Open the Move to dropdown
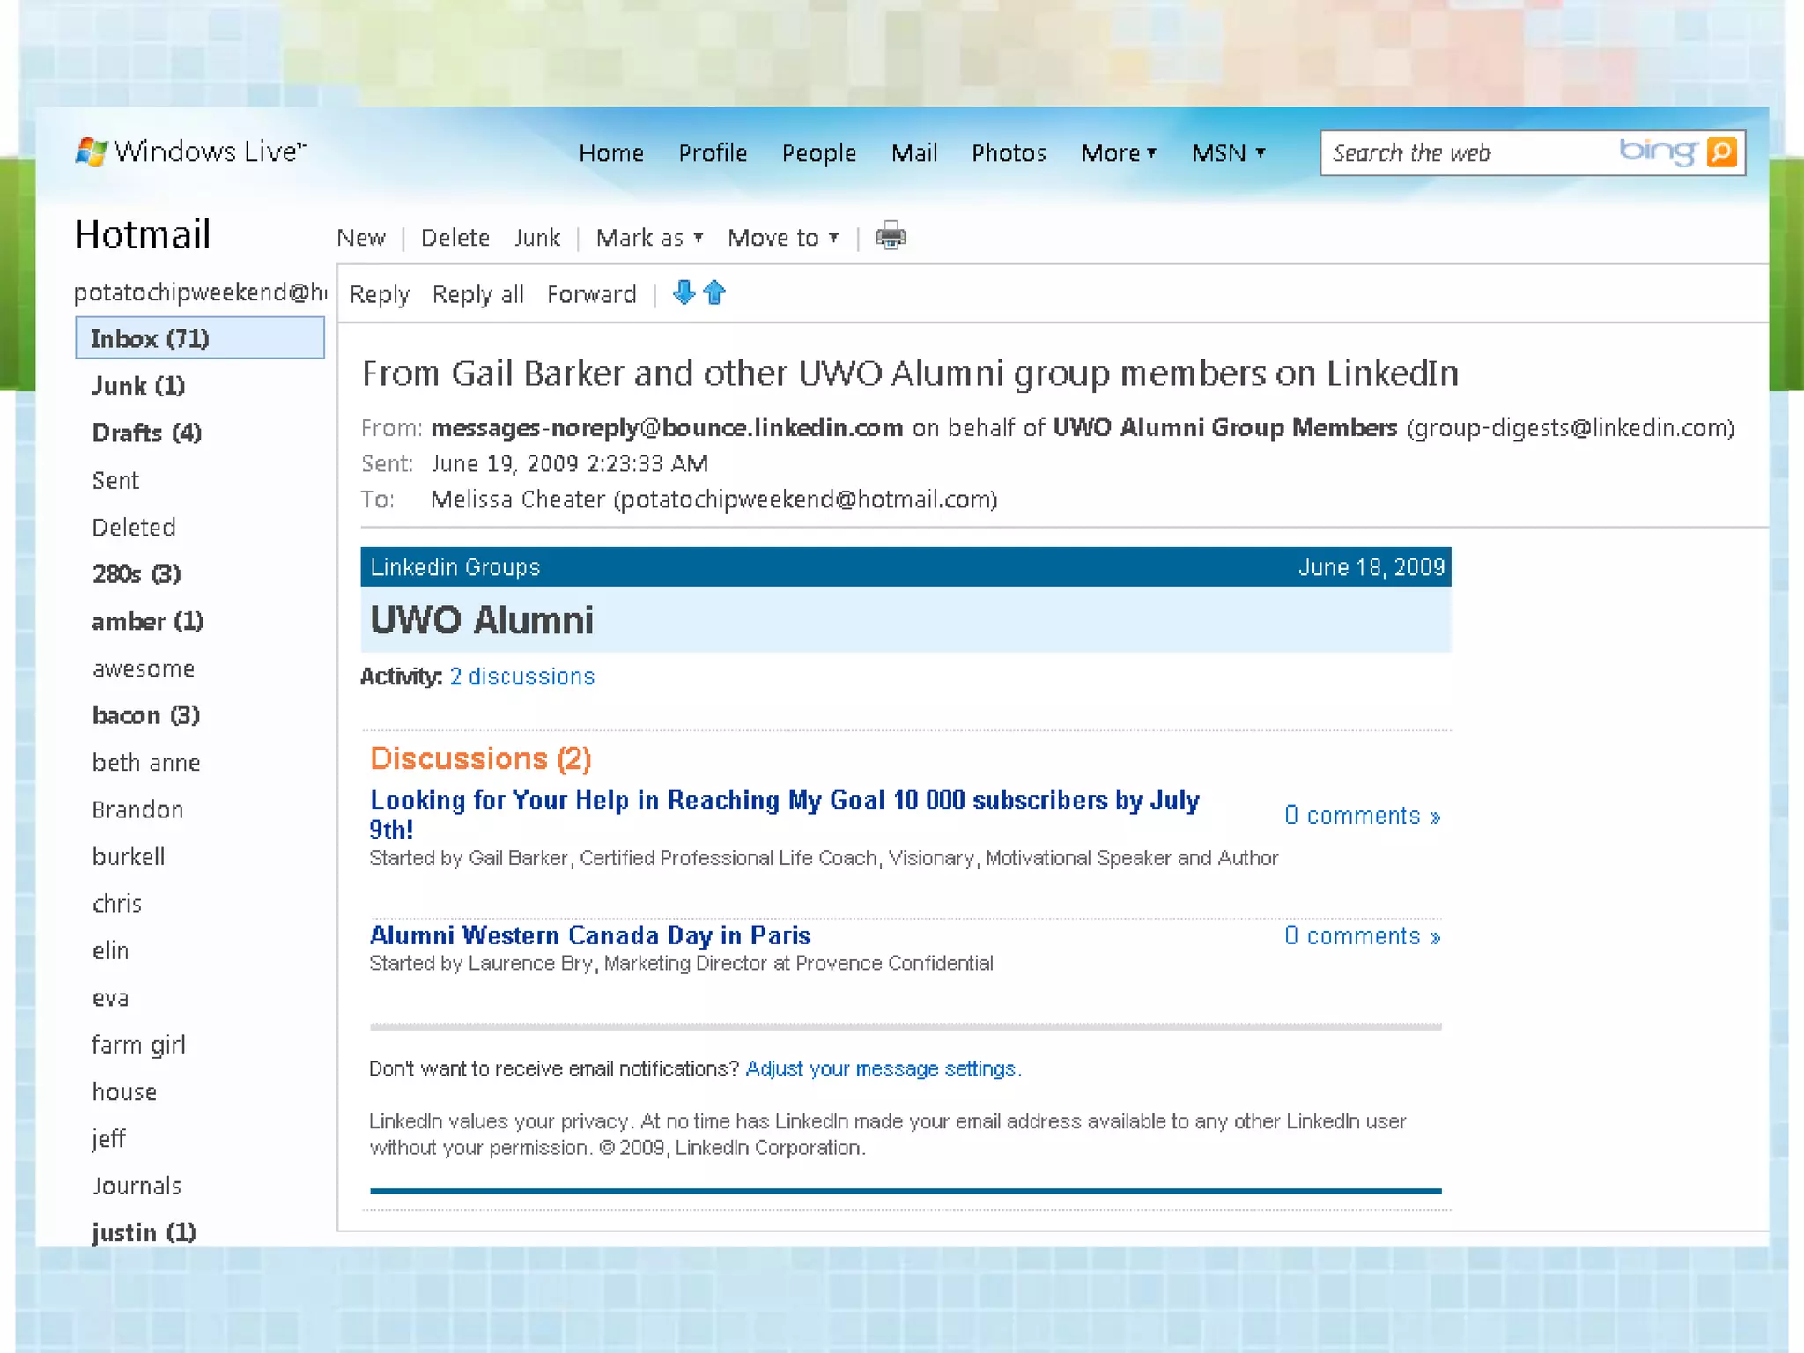This screenshot has width=1804, height=1353. coord(782,238)
